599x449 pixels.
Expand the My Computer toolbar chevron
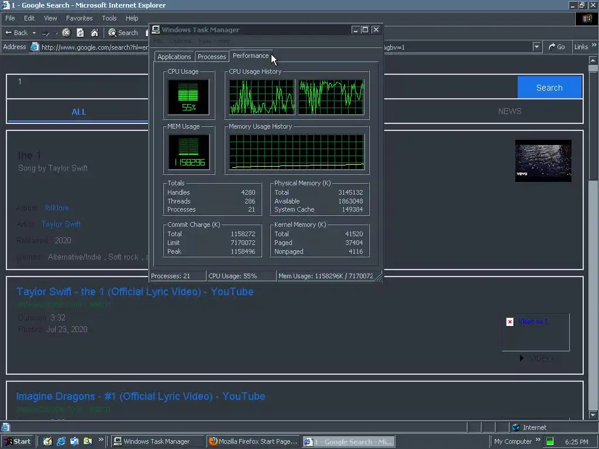click(538, 440)
